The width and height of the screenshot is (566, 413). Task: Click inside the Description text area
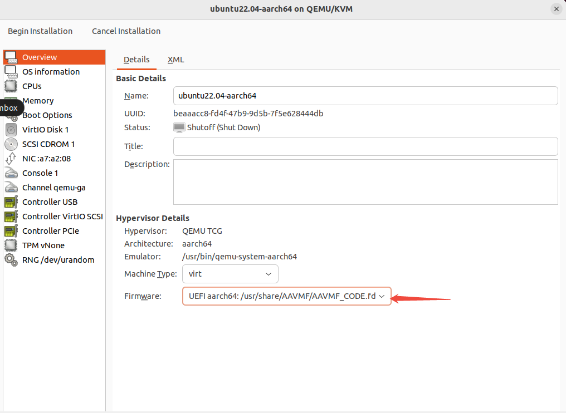click(365, 182)
